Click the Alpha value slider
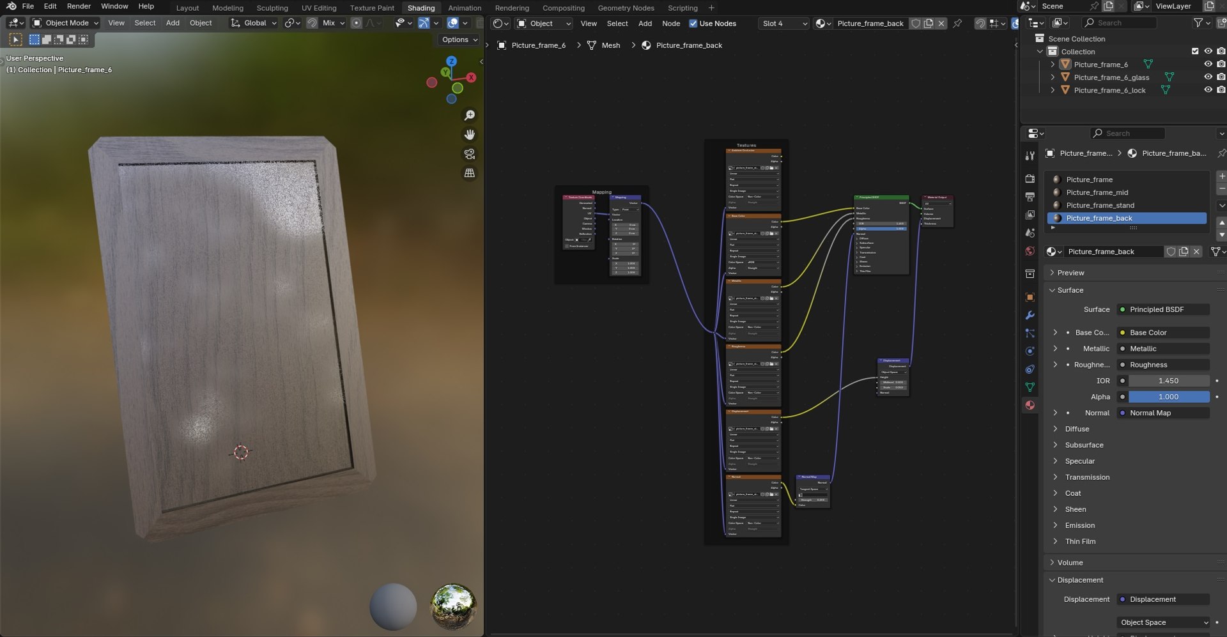This screenshot has height=637, width=1227. click(x=1169, y=397)
